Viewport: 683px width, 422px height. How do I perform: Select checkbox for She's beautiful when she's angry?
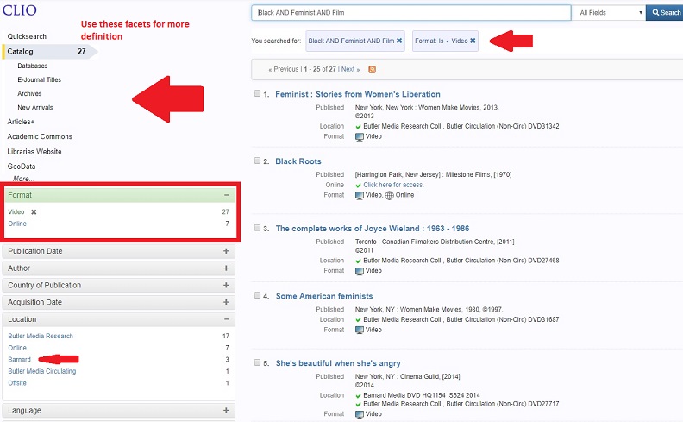click(257, 362)
